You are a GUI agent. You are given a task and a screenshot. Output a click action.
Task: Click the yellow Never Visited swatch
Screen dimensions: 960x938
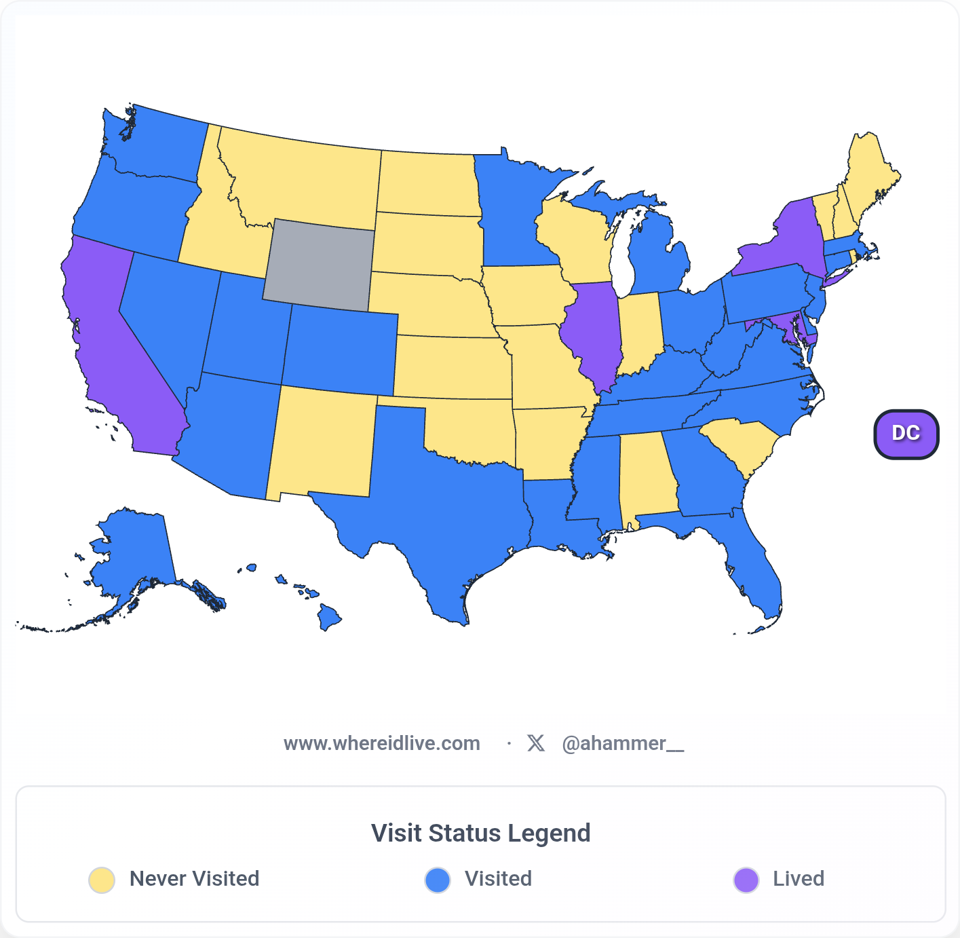pyautogui.click(x=102, y=880)
